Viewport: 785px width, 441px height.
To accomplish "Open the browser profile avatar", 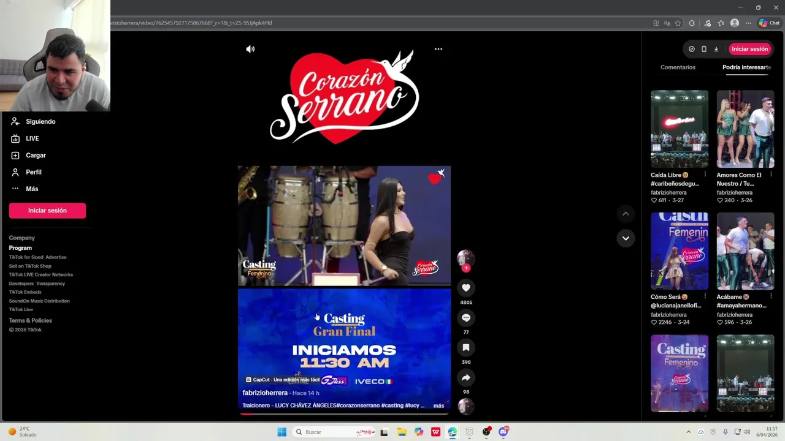I will click(x=735, y=23).
